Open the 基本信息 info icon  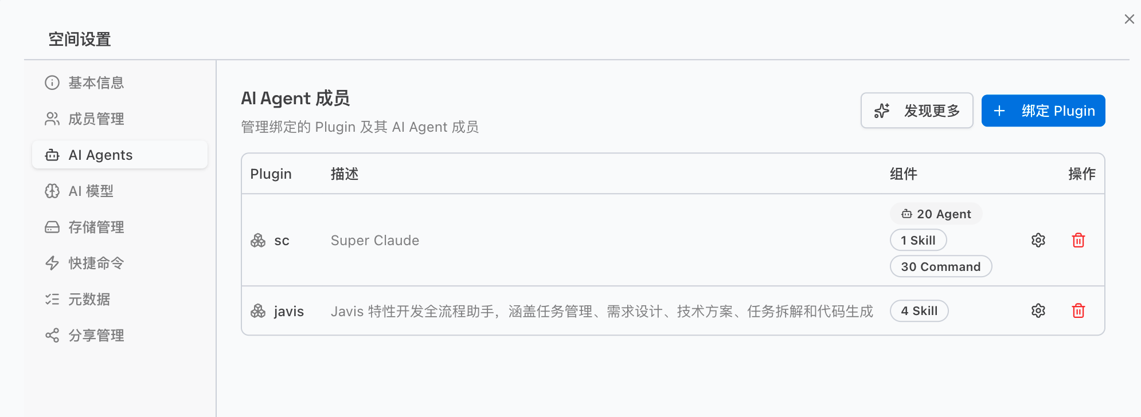52,82
